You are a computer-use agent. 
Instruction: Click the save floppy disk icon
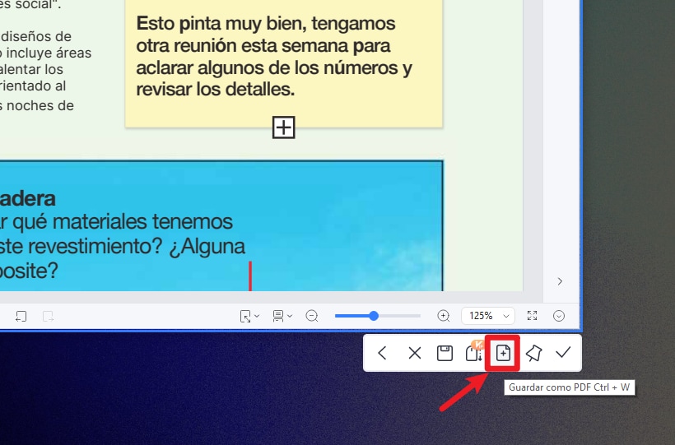(445, 353)
